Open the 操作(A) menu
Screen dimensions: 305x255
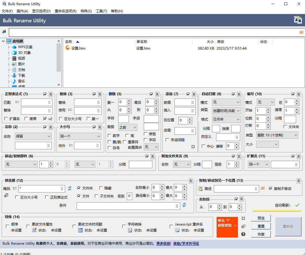click(x=22, y=11)
